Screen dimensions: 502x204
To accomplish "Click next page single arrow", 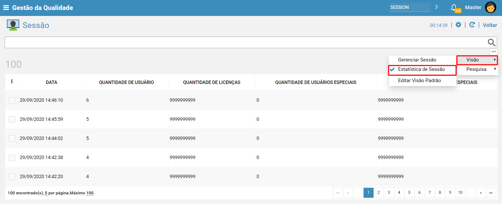I will tap(481, 192).
